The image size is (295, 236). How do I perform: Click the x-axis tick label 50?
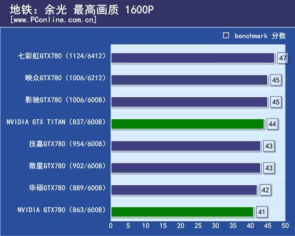[x=285, y=225]
